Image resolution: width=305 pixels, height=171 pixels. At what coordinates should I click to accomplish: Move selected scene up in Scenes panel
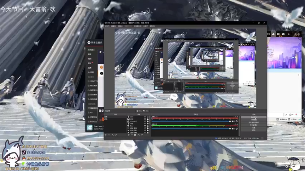112,135
